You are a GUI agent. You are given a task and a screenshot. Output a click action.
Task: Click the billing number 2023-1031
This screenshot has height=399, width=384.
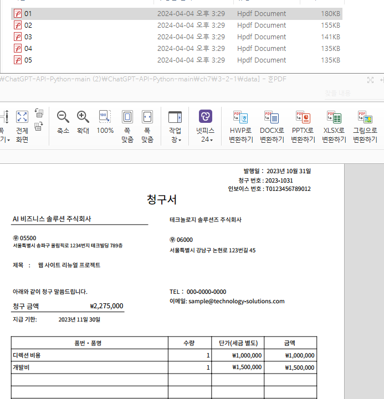pyautogui.click(x=279, y=180)
